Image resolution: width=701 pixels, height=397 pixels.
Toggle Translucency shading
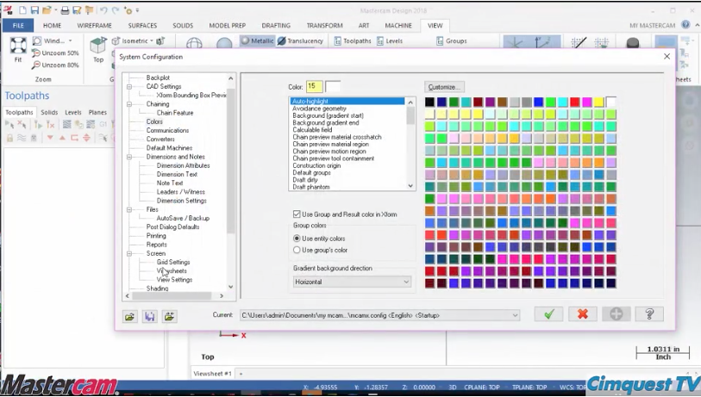click(300, 40)
